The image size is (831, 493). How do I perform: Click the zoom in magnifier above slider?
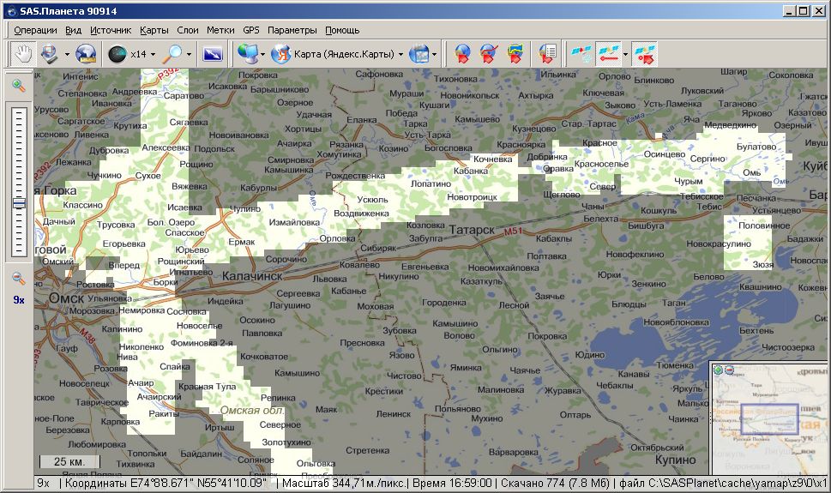coord(18,86)
